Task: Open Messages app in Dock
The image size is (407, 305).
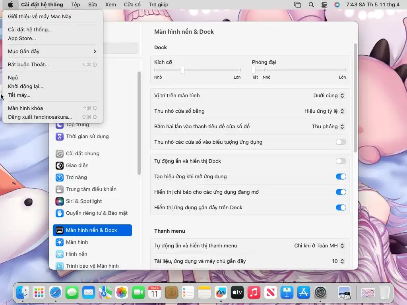Action: click(x=72, y=293)
